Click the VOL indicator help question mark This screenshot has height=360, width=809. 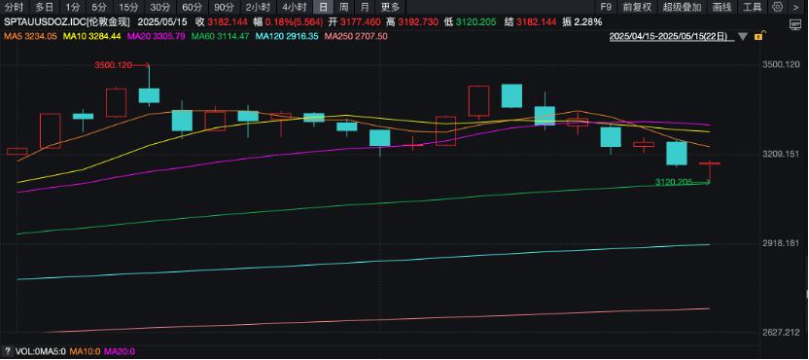coord(8,352)
